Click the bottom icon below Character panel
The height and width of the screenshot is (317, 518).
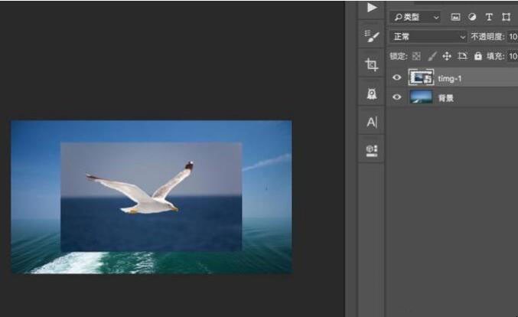click(x=372, y=150)
